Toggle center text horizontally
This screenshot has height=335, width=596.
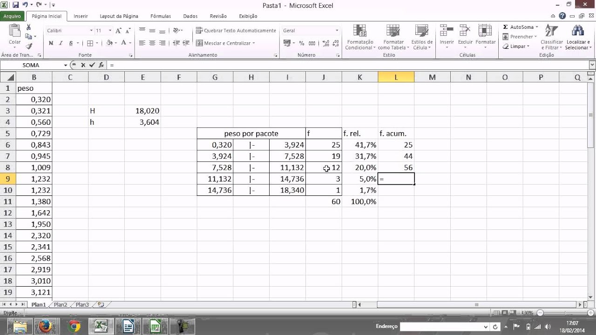coord(152,43)
